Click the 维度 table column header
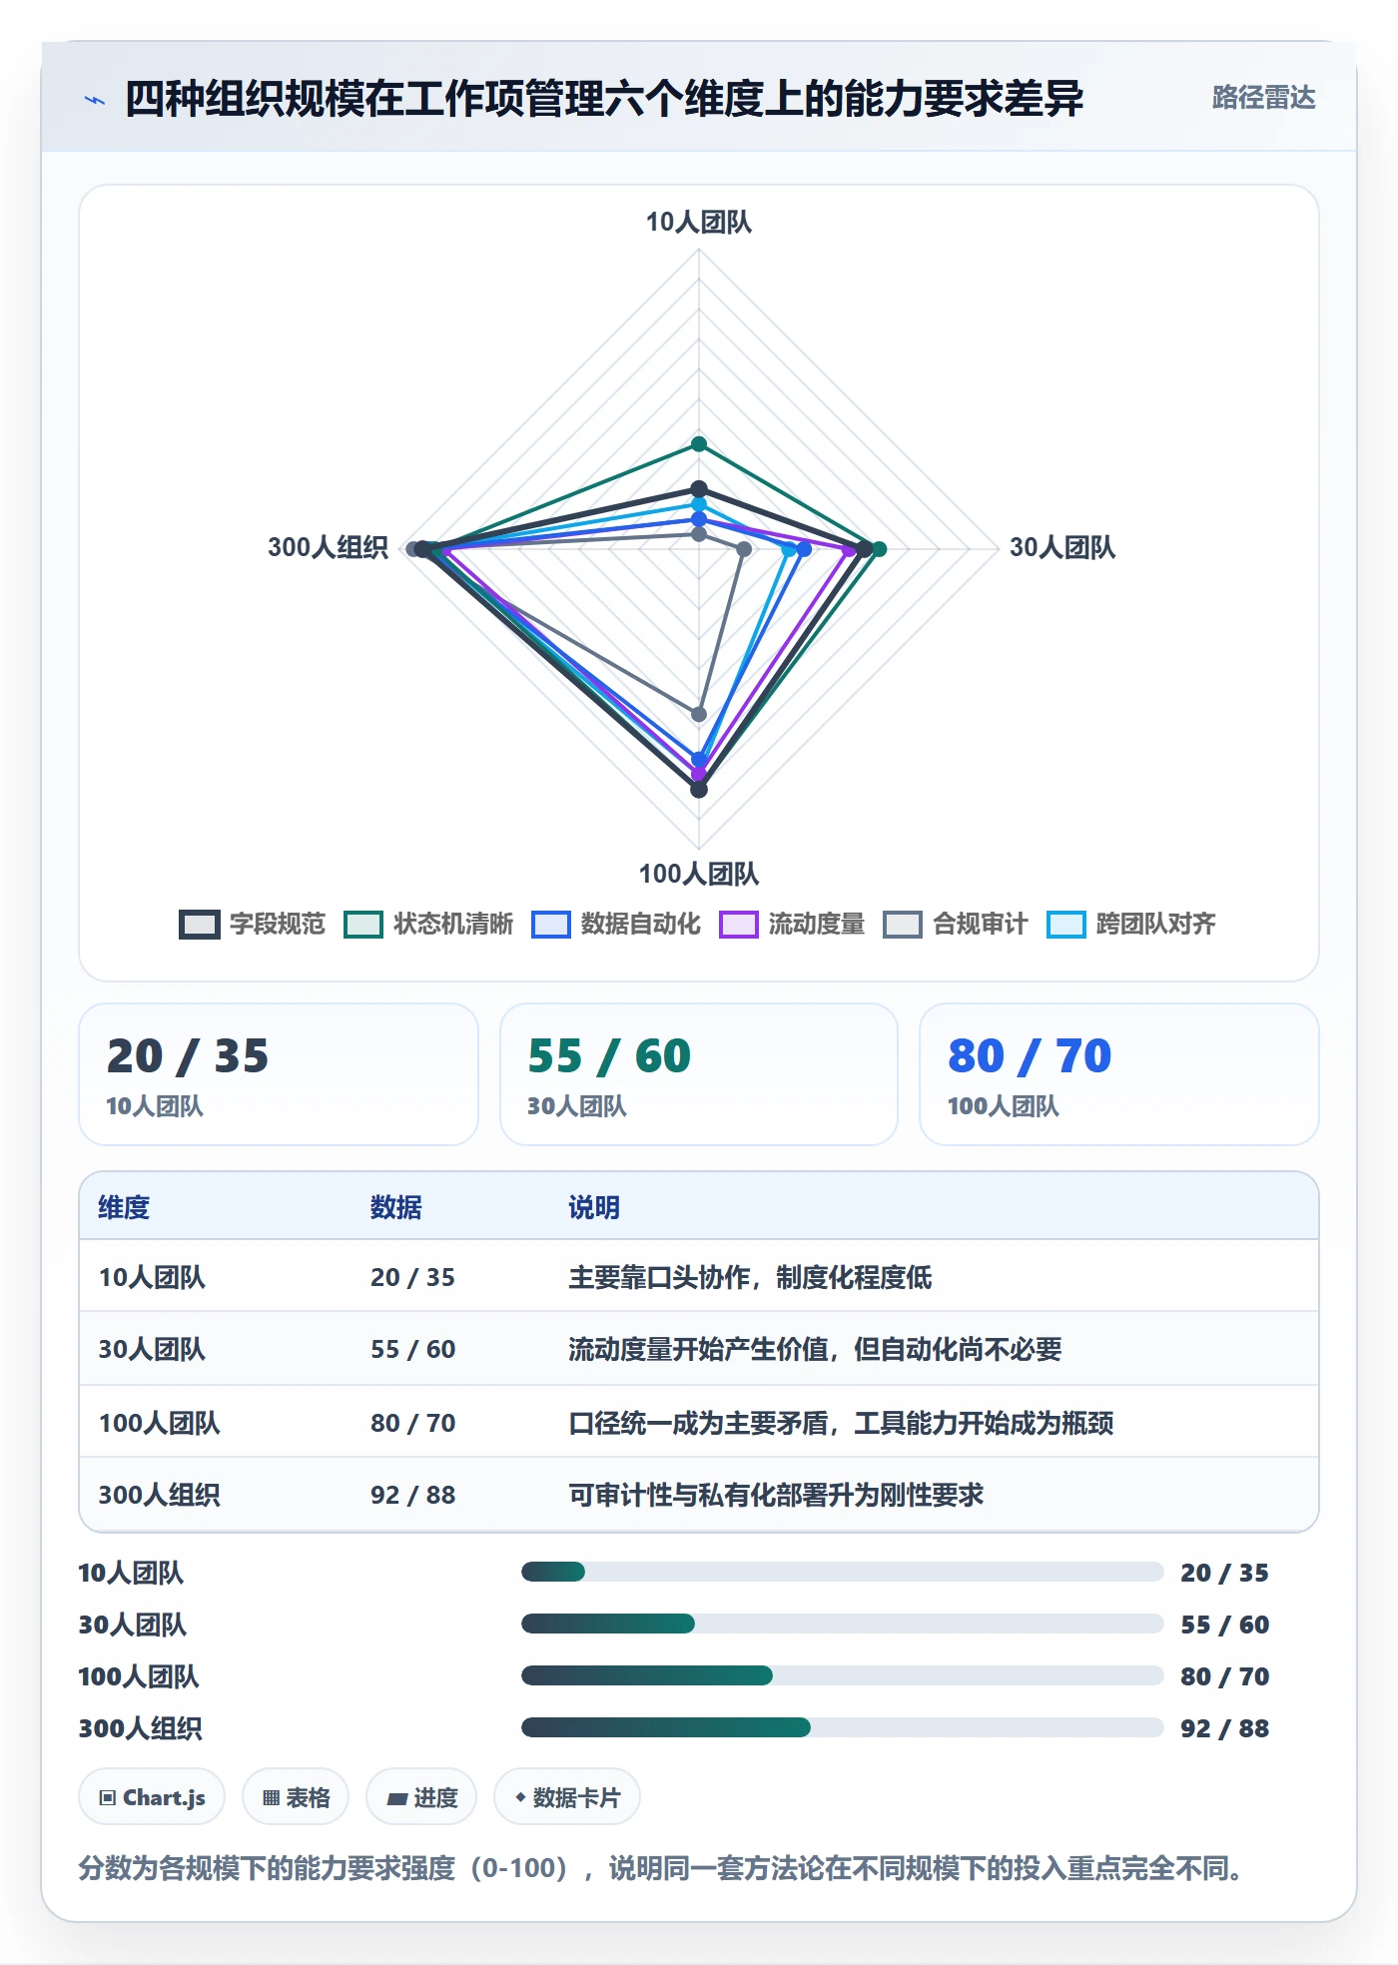The width and height of the screenshot is (1398, 1965). 124,1207
